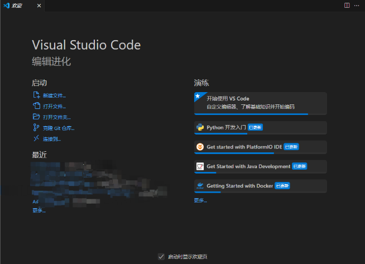Close the 欢迎 tab
The height and width of the screenshot is (264, 365).
[39, 6]
